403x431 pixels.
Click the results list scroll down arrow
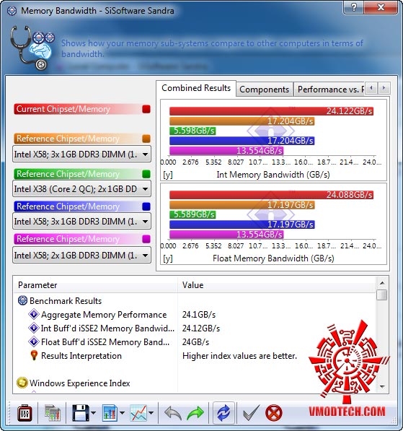[382, 386]
